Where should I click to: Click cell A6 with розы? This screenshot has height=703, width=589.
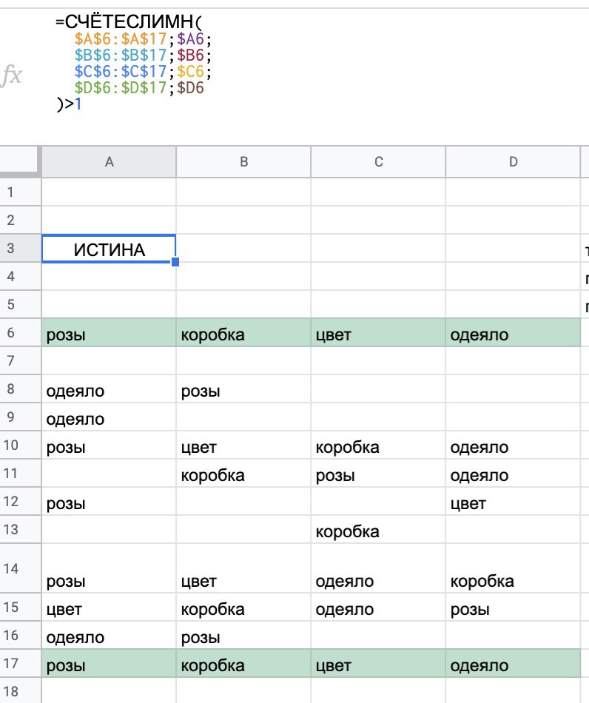point(109,333)
